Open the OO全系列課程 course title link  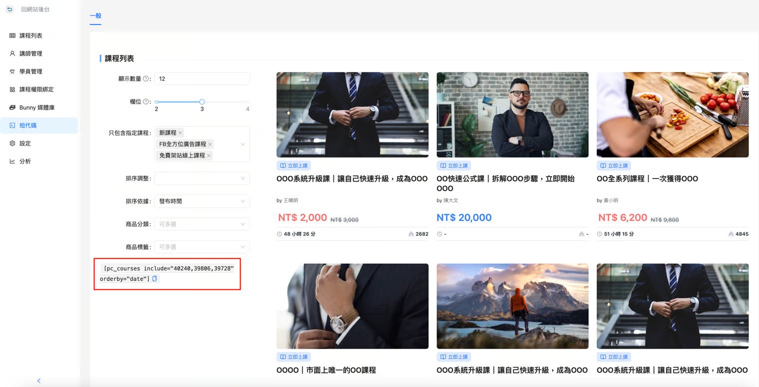pyautogui.click(x=647, y=179)
